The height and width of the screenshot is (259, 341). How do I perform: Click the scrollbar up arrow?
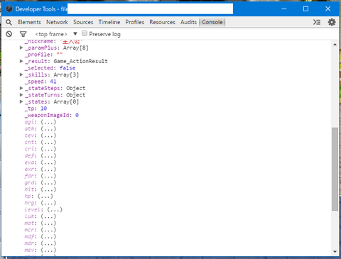pos(335,45)
